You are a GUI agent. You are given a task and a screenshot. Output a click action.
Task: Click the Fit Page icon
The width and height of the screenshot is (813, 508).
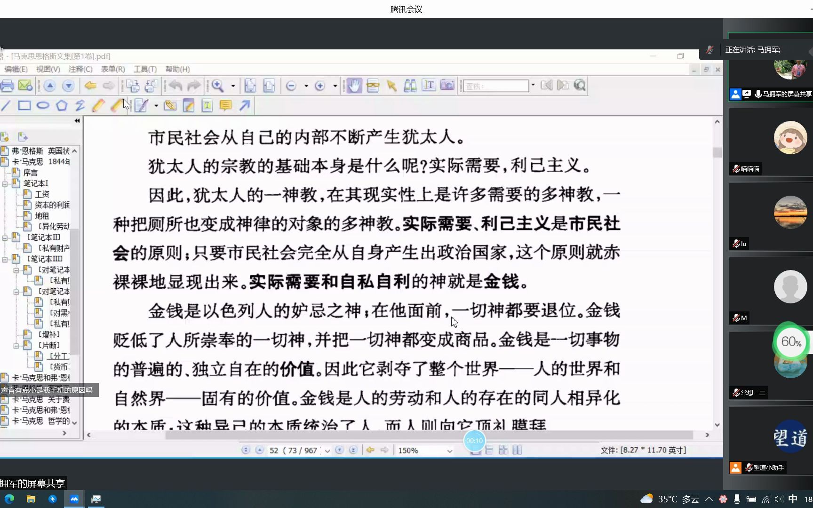pos(250,86)
